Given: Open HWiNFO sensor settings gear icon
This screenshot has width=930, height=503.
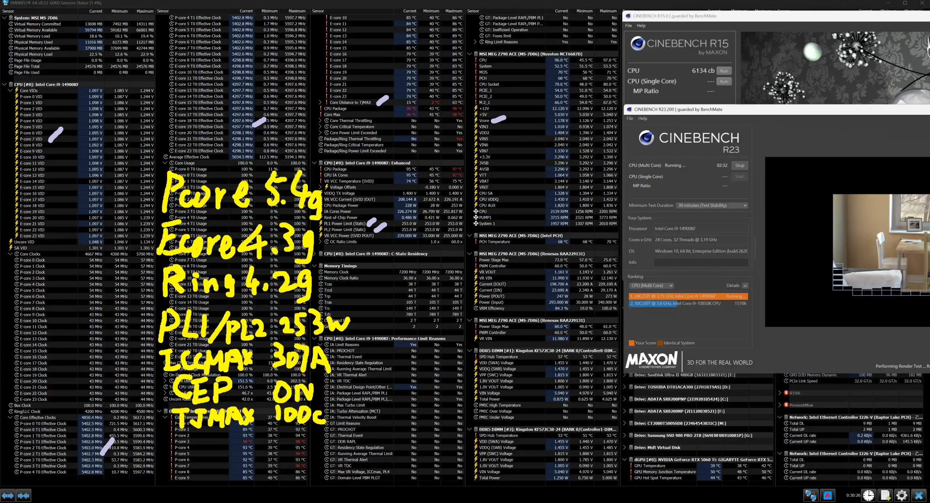Looking at the screenshot, I should (x=902, y=495).
